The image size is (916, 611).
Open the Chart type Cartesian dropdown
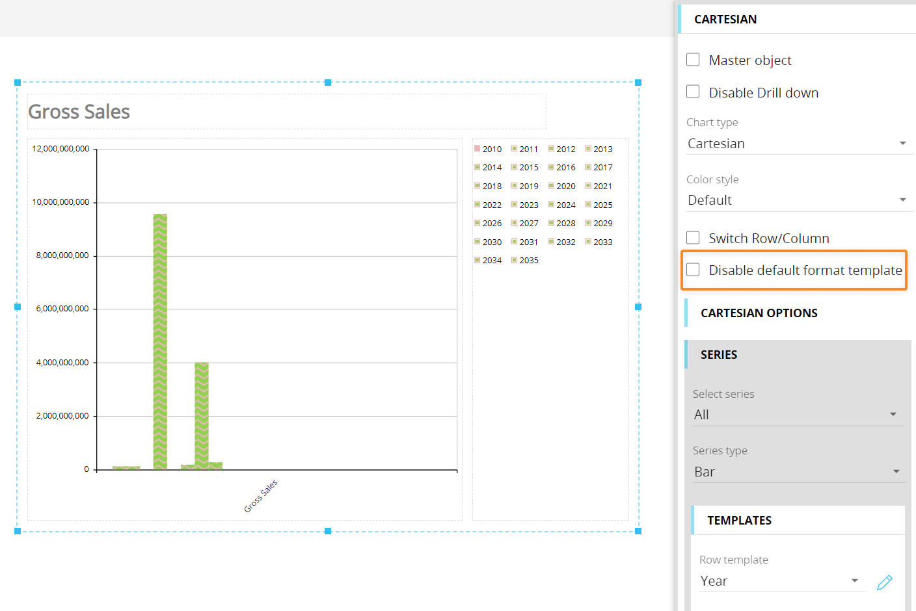click(x=799, y=144)
